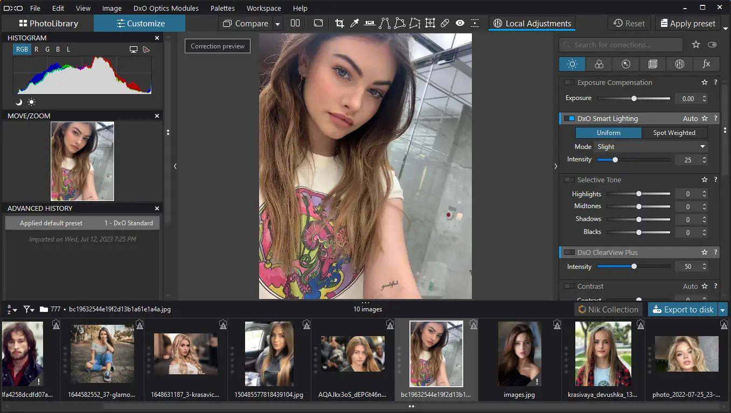Open the Export to disk dropdown arrow
This screenshot has height=413, width=731.
(x=723, y=310)
